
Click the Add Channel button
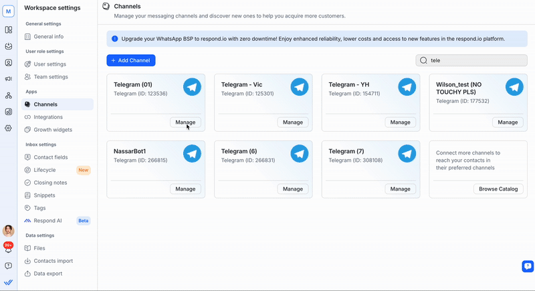[x=131, y=60]
